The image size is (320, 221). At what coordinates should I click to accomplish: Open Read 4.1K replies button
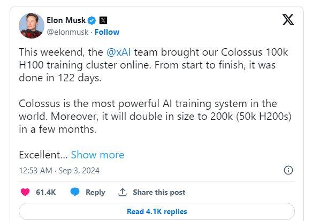pos(157,211)
